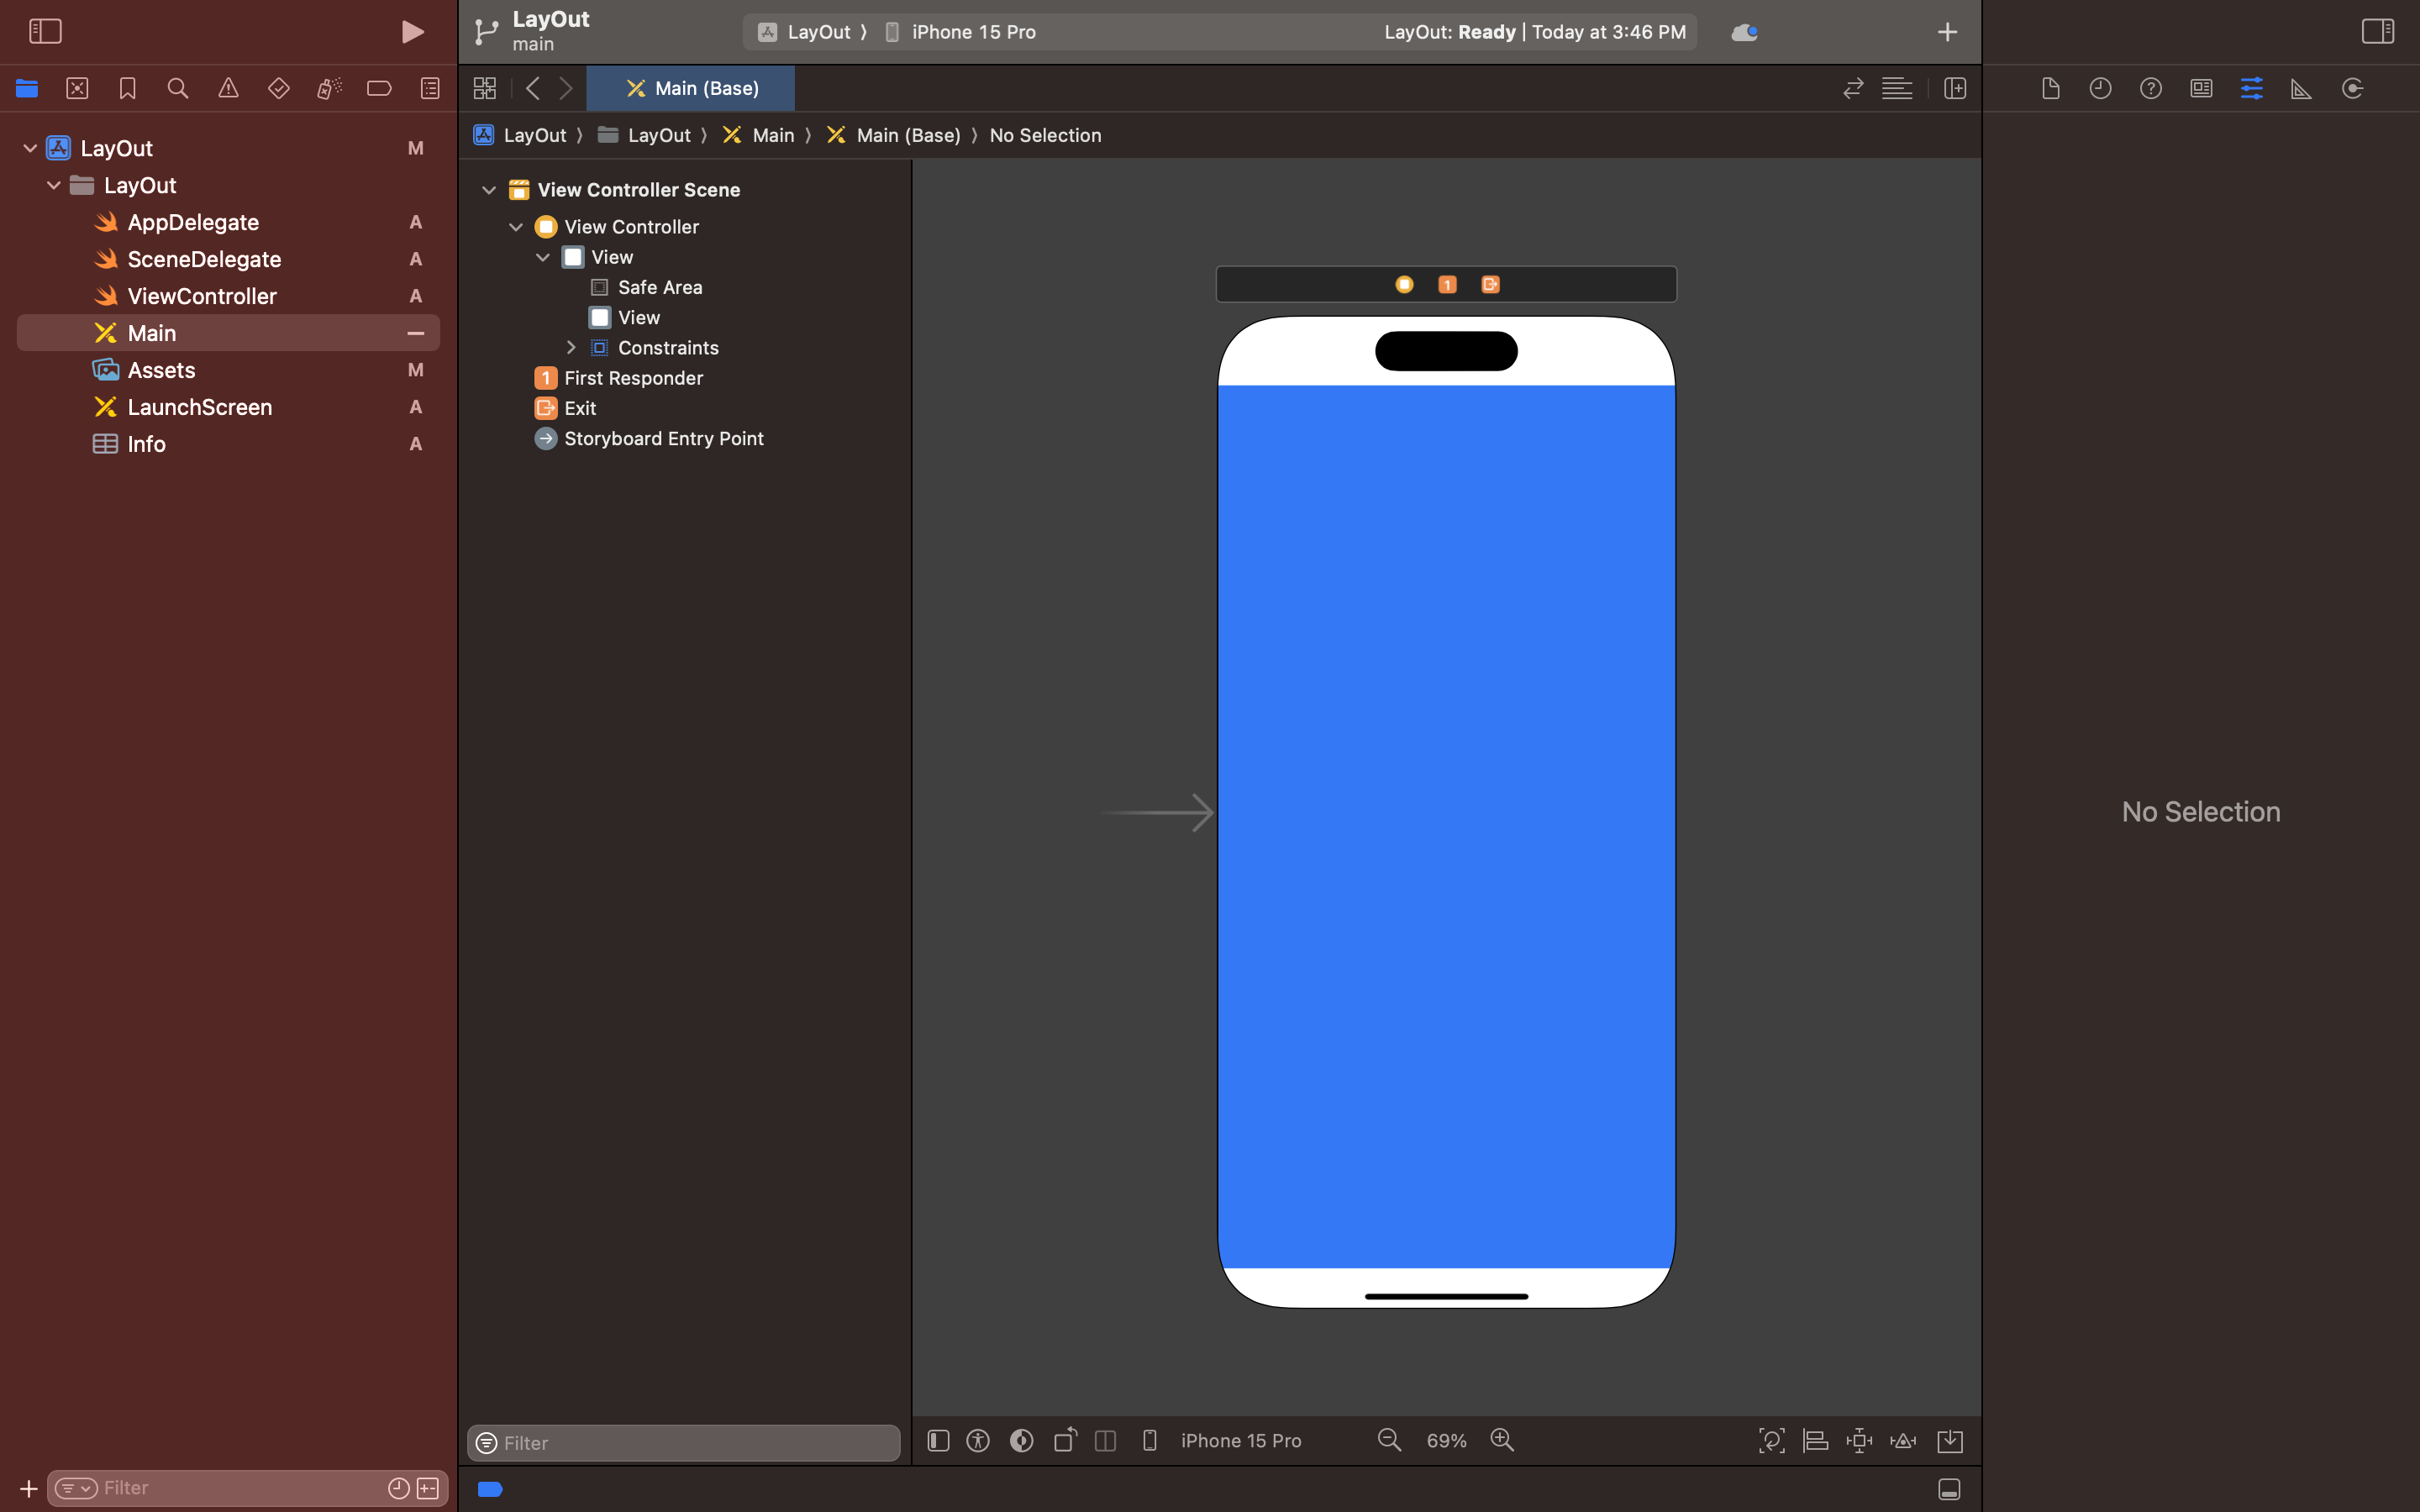The width and height of the screenshot is (2420, 1512).
Task: Show the Quick Help inspector
Action: pyautogui.click(x=2150, y=88)
